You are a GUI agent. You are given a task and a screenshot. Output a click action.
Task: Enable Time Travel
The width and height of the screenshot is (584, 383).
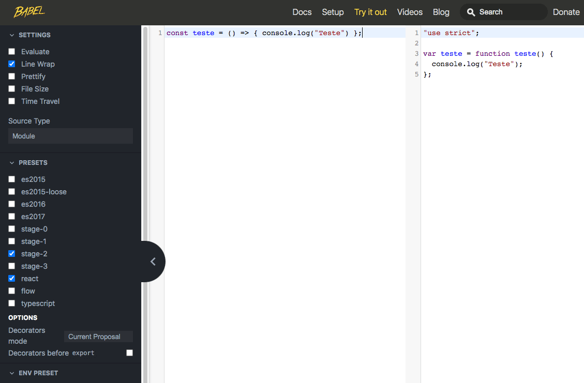[11, 101]
